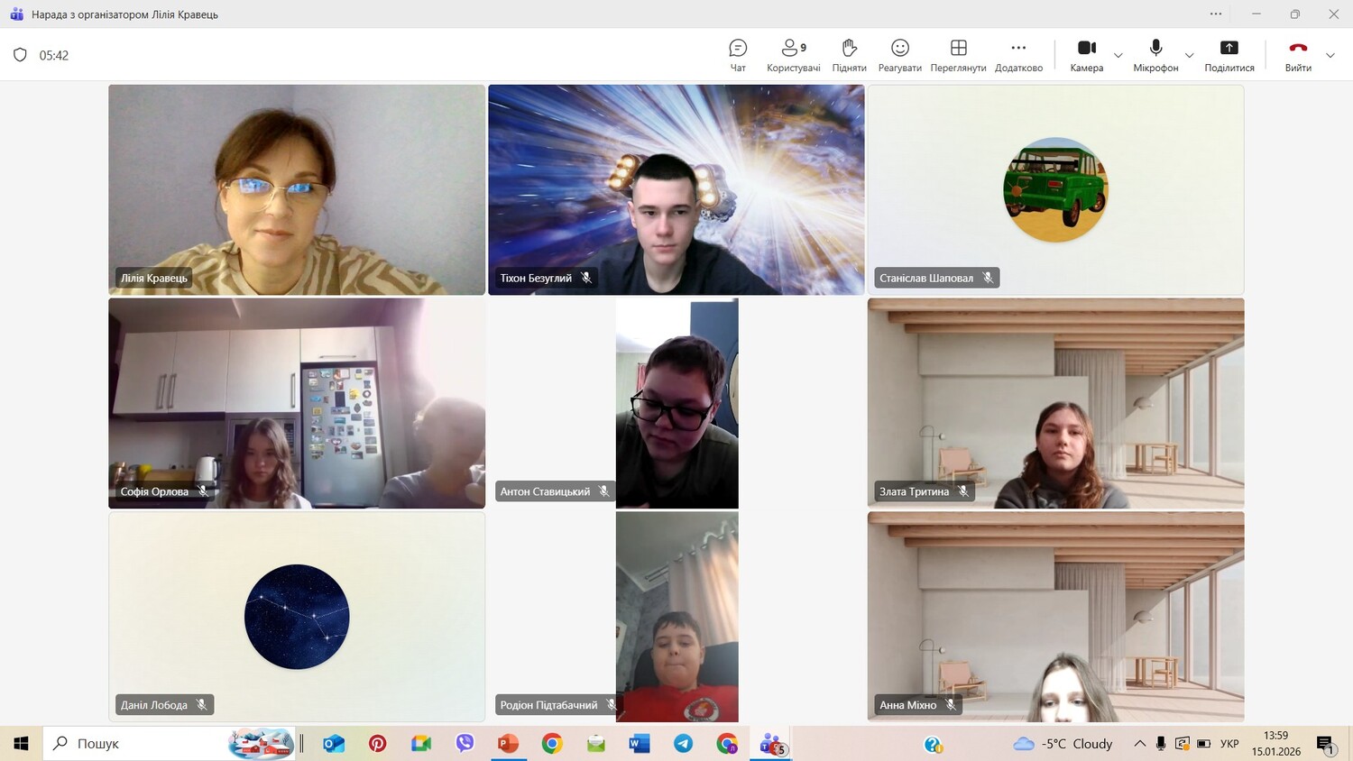Show the participants list

[793, 55]
